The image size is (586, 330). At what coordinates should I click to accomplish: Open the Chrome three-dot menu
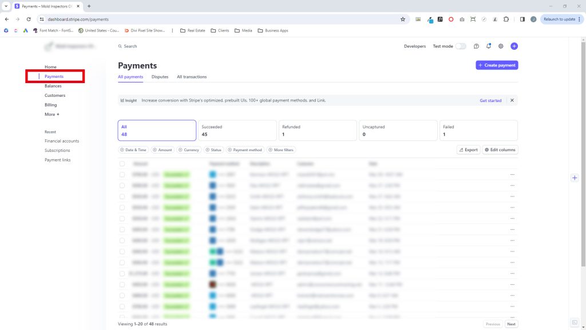coord(579,19)
